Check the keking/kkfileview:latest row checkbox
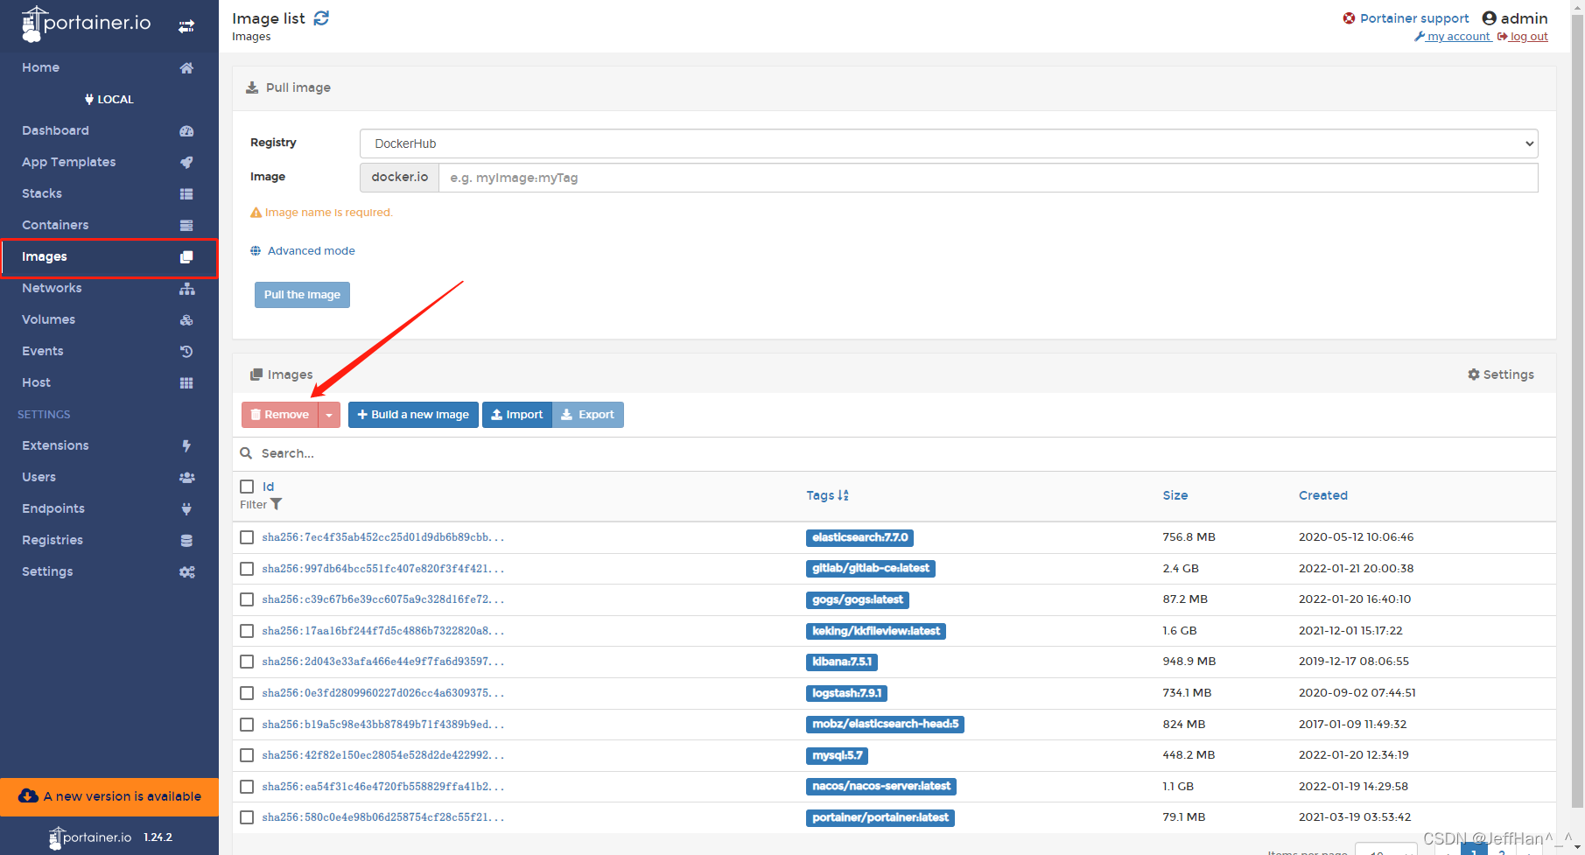 247,631
